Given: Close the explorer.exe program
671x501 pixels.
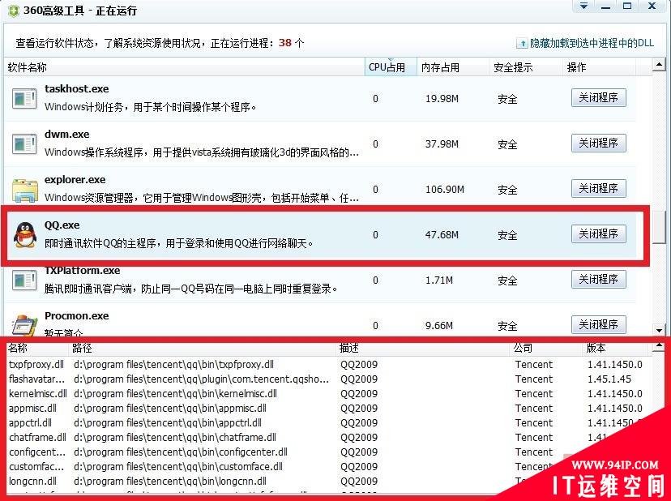Looking at the screenshot, I should point(599,188).
